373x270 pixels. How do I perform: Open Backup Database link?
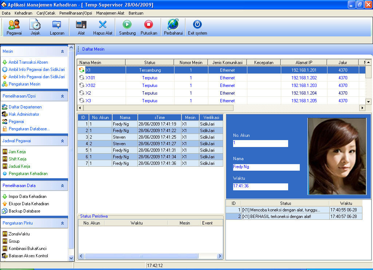pos(24,211)
